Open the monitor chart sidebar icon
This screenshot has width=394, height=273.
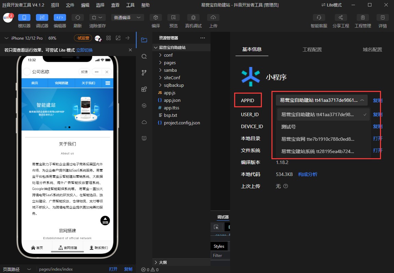144,138
